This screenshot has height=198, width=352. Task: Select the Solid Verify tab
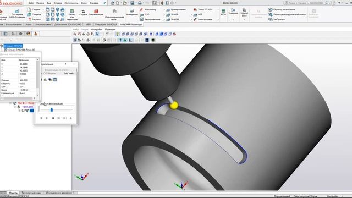(x=68, y=73)
